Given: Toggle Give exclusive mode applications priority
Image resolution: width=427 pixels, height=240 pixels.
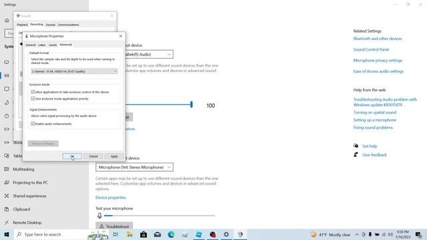Looking at the screenshot, I should [33, 99].
